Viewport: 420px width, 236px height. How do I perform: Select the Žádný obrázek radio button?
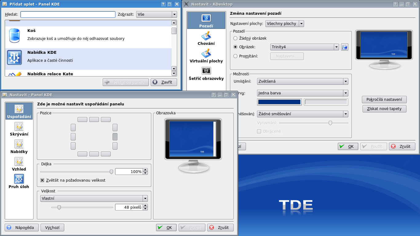(236, 38)
